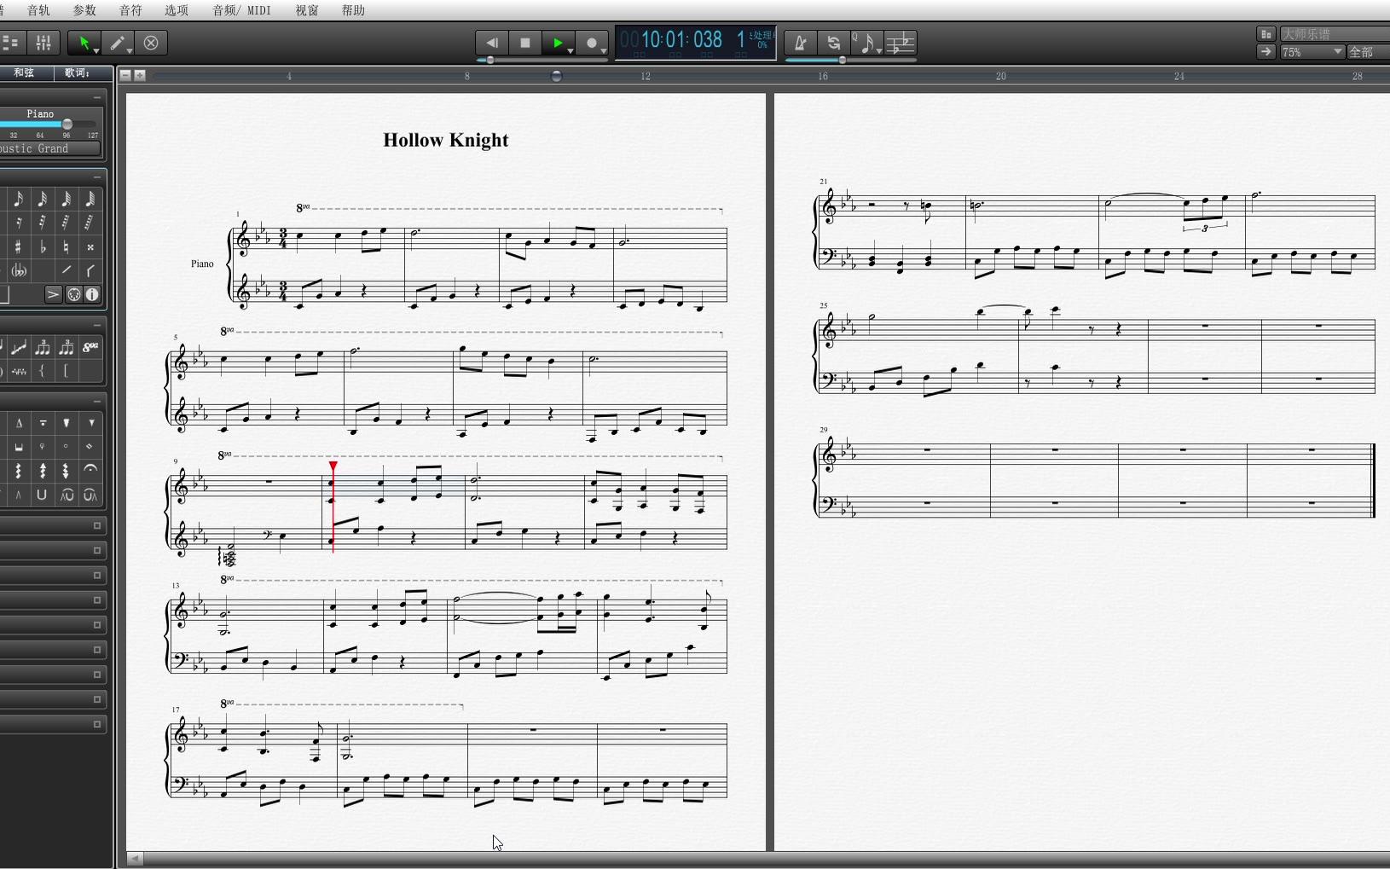
Task: Adjust the Piano volume slider
Action: click(67, 125)
